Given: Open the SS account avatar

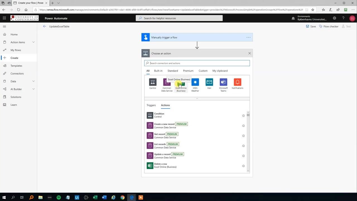Looking at the screenshot, I should (x=352, y=18).
